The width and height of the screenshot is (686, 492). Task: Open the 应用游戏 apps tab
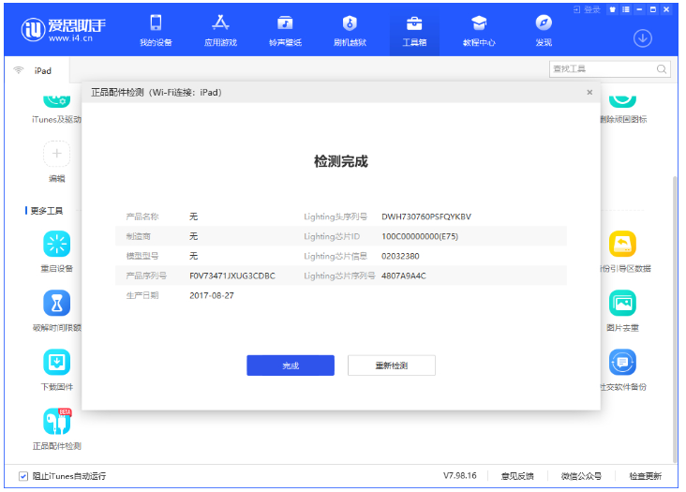pos(220,30)
